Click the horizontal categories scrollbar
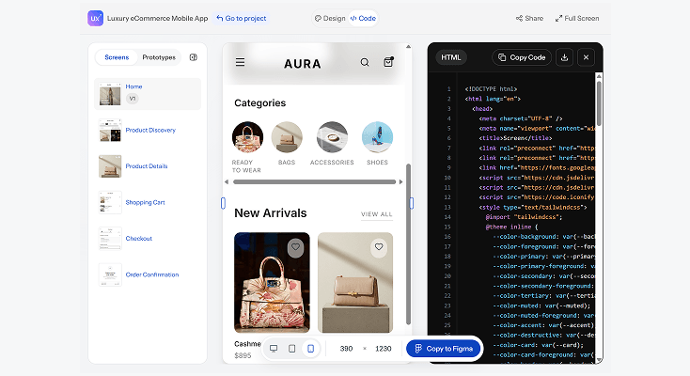Screen dimensions: 690x376 coord(314,181)
